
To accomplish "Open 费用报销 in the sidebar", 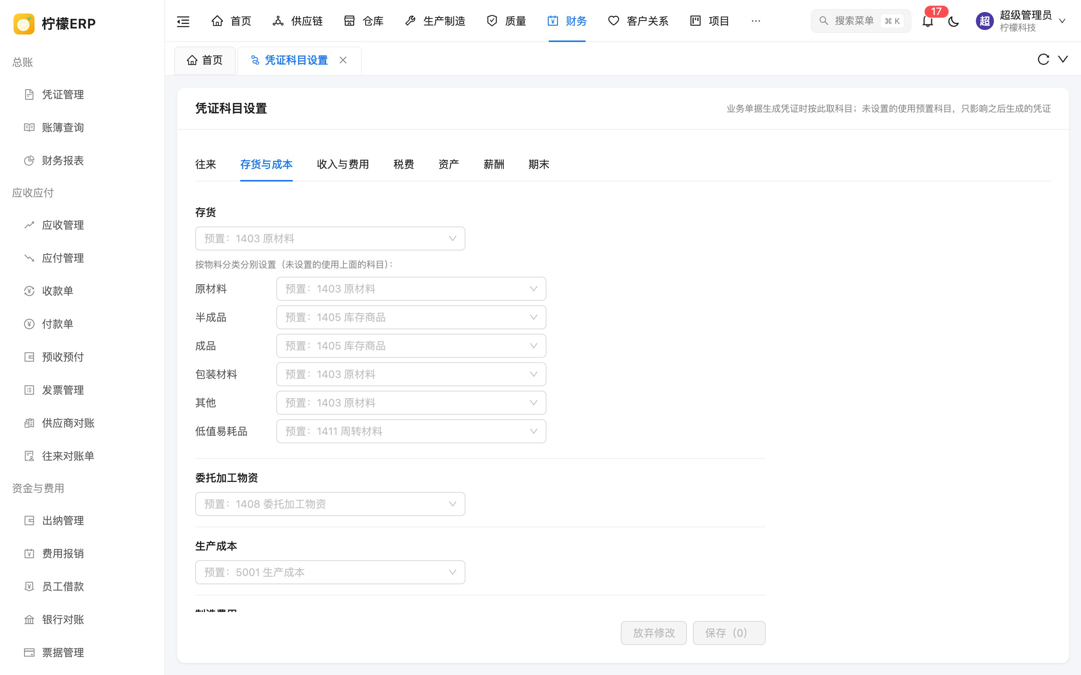I will tap(63, 553).
